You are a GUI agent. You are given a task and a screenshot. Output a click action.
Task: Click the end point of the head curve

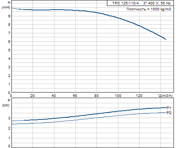click(166, 39)
